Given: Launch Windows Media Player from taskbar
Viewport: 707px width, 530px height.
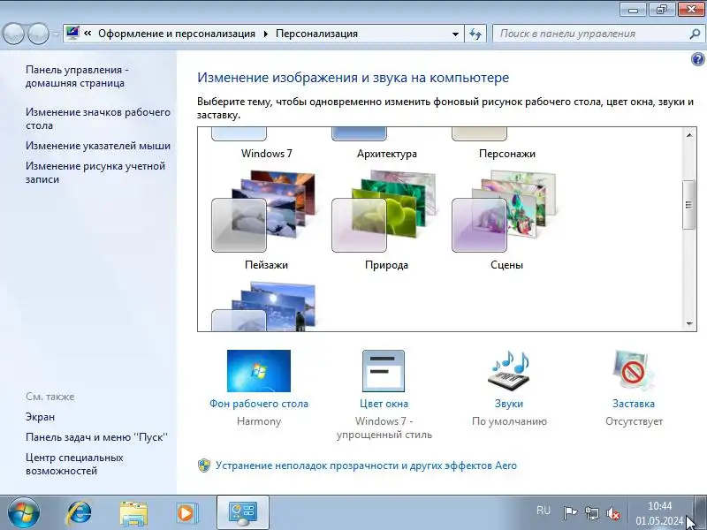Looking at the screenshot, I should (x=186, y=513).
